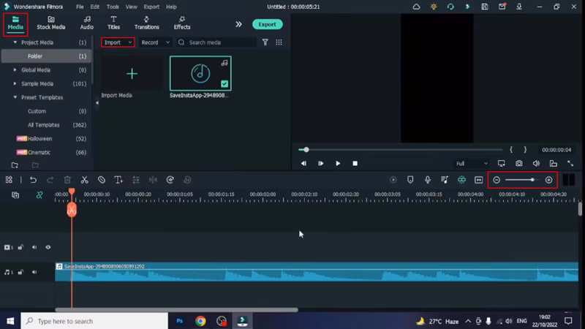The image size is (585, 329).
Task: Toggle preview fullscreen icon
Action: coord(570,163)
